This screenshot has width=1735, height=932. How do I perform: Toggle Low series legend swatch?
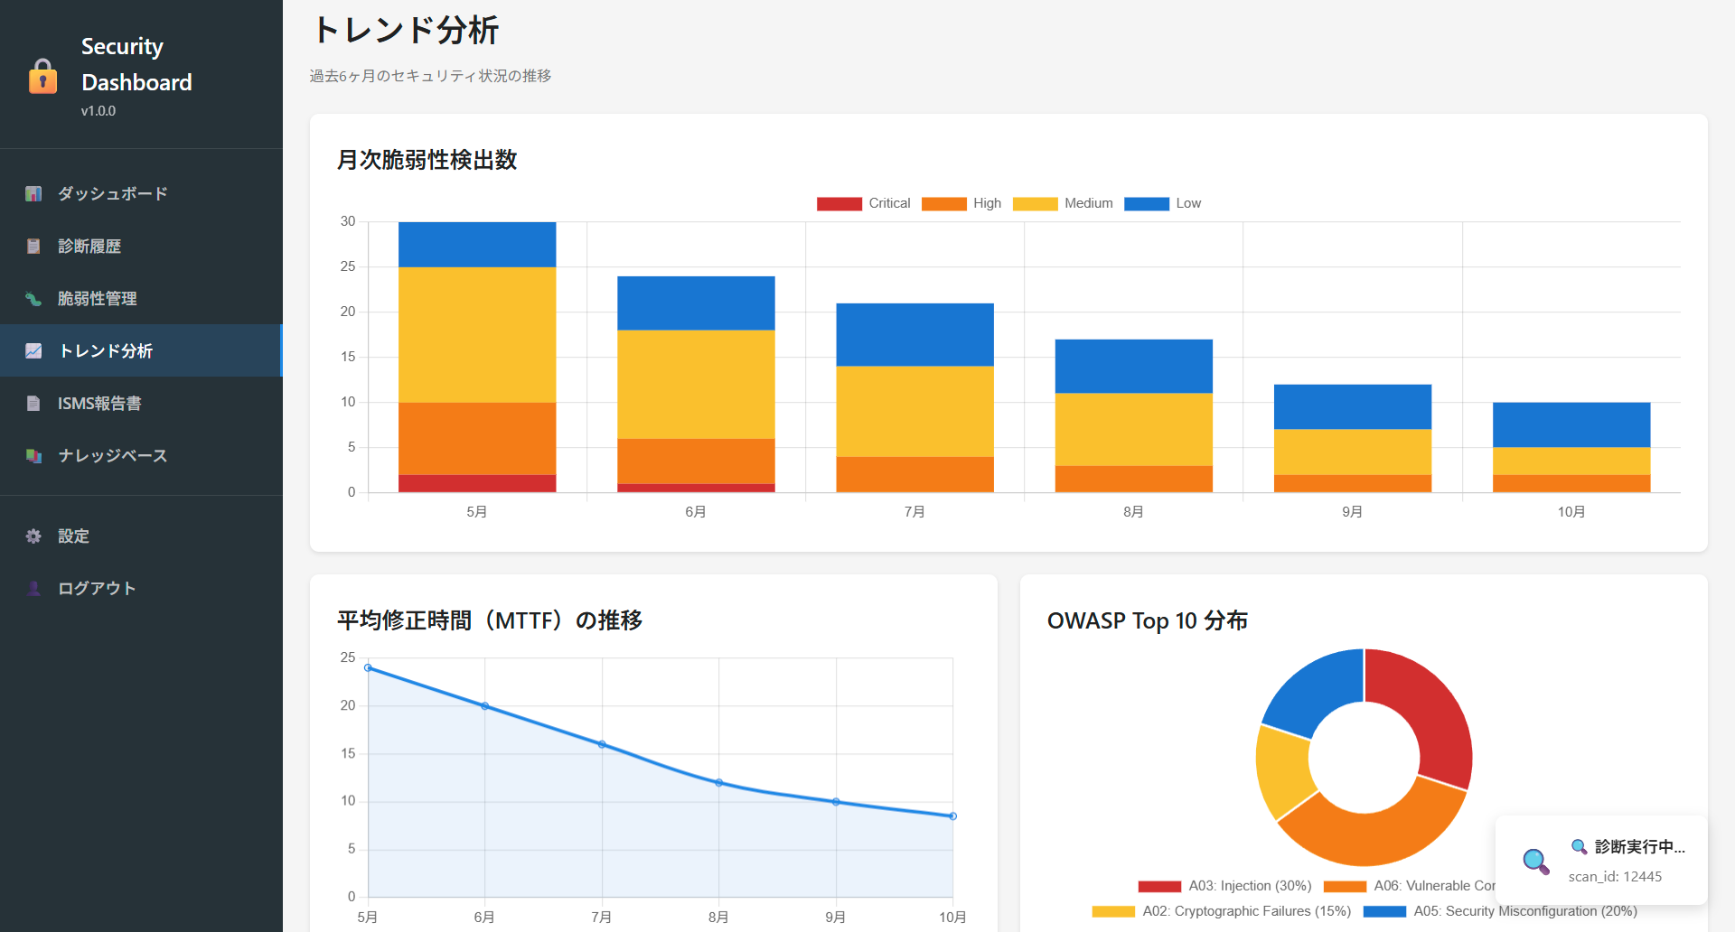click(1146, 204)
